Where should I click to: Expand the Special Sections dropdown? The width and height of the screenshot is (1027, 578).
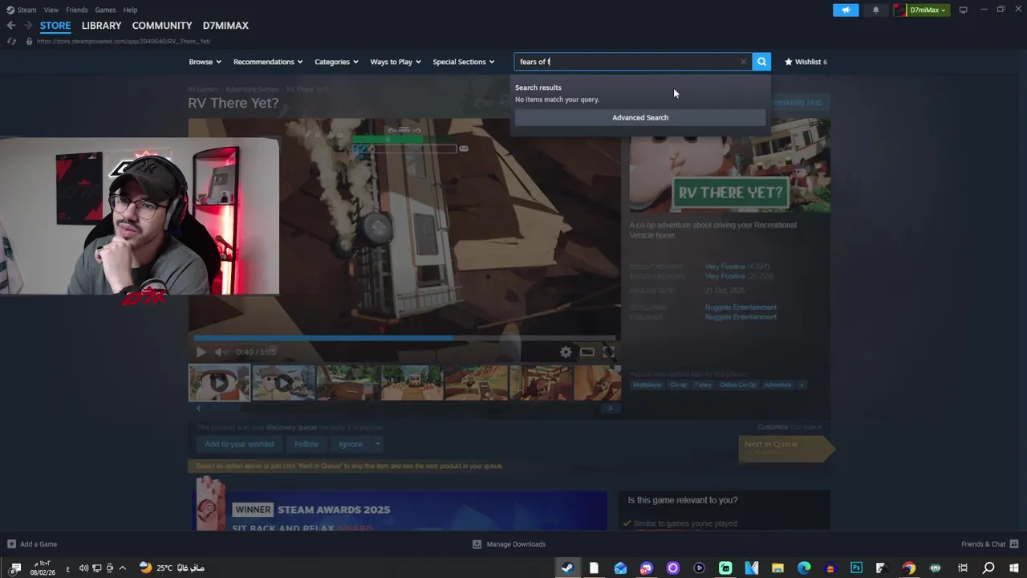(x=463, y=62)
